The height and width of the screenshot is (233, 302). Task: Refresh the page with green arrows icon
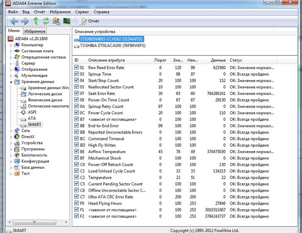(x=46, y=21)
